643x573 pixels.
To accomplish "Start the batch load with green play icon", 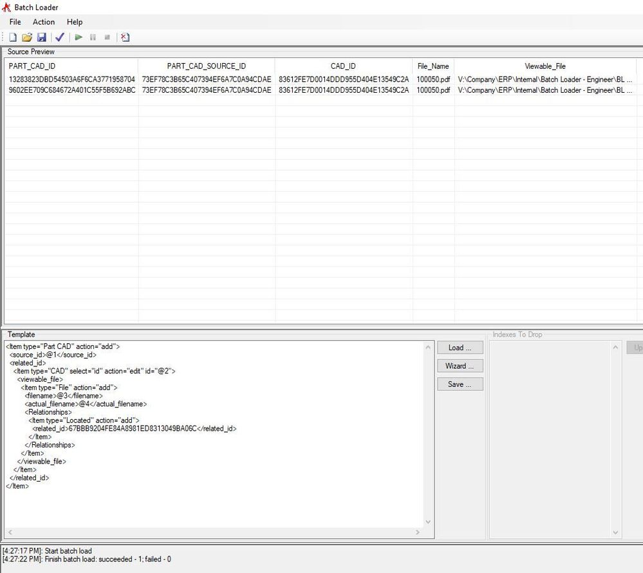I will 79,37.
